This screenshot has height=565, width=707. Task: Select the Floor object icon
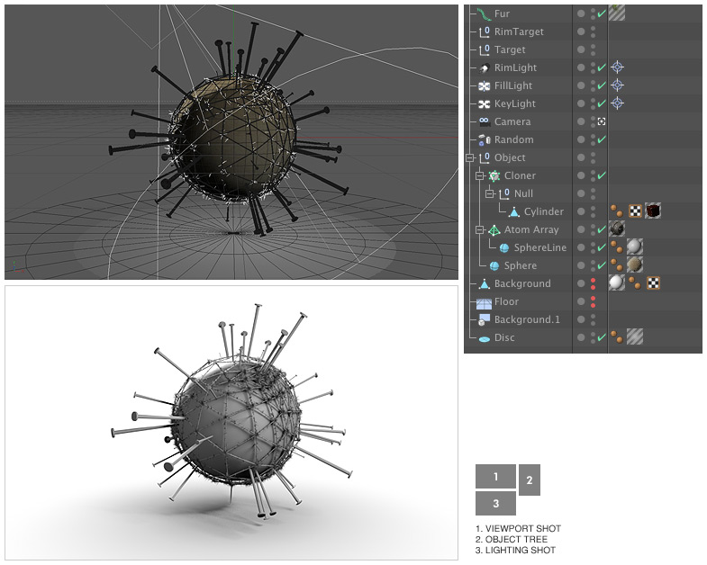coord(484,301)
